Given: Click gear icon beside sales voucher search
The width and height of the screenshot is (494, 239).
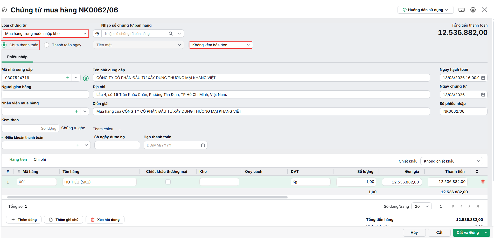Looking at the screenshot, I should [x=97, y=34].
